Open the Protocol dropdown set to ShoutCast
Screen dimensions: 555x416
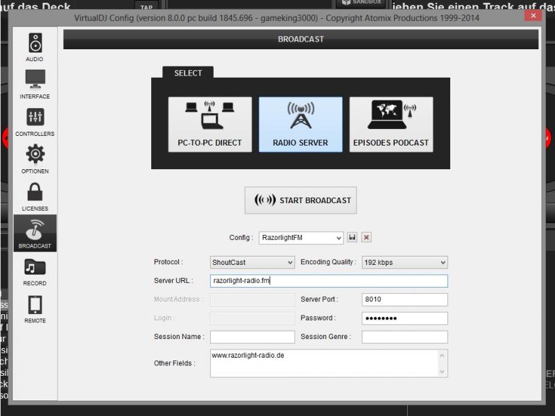pos(253,263)
